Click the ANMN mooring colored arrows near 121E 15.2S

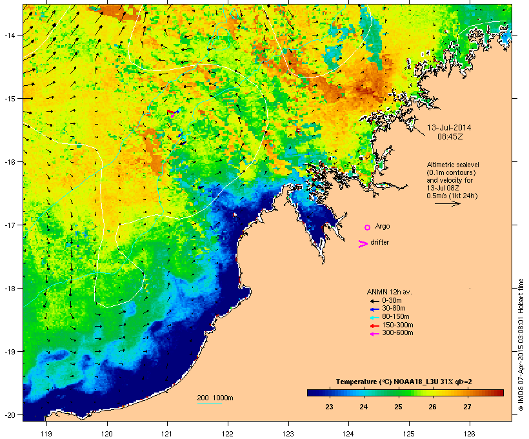pos(174,113)
